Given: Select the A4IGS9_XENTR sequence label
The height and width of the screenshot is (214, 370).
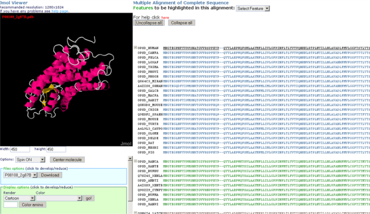Looking at the screenshot, I should click(x=150, y=185).
